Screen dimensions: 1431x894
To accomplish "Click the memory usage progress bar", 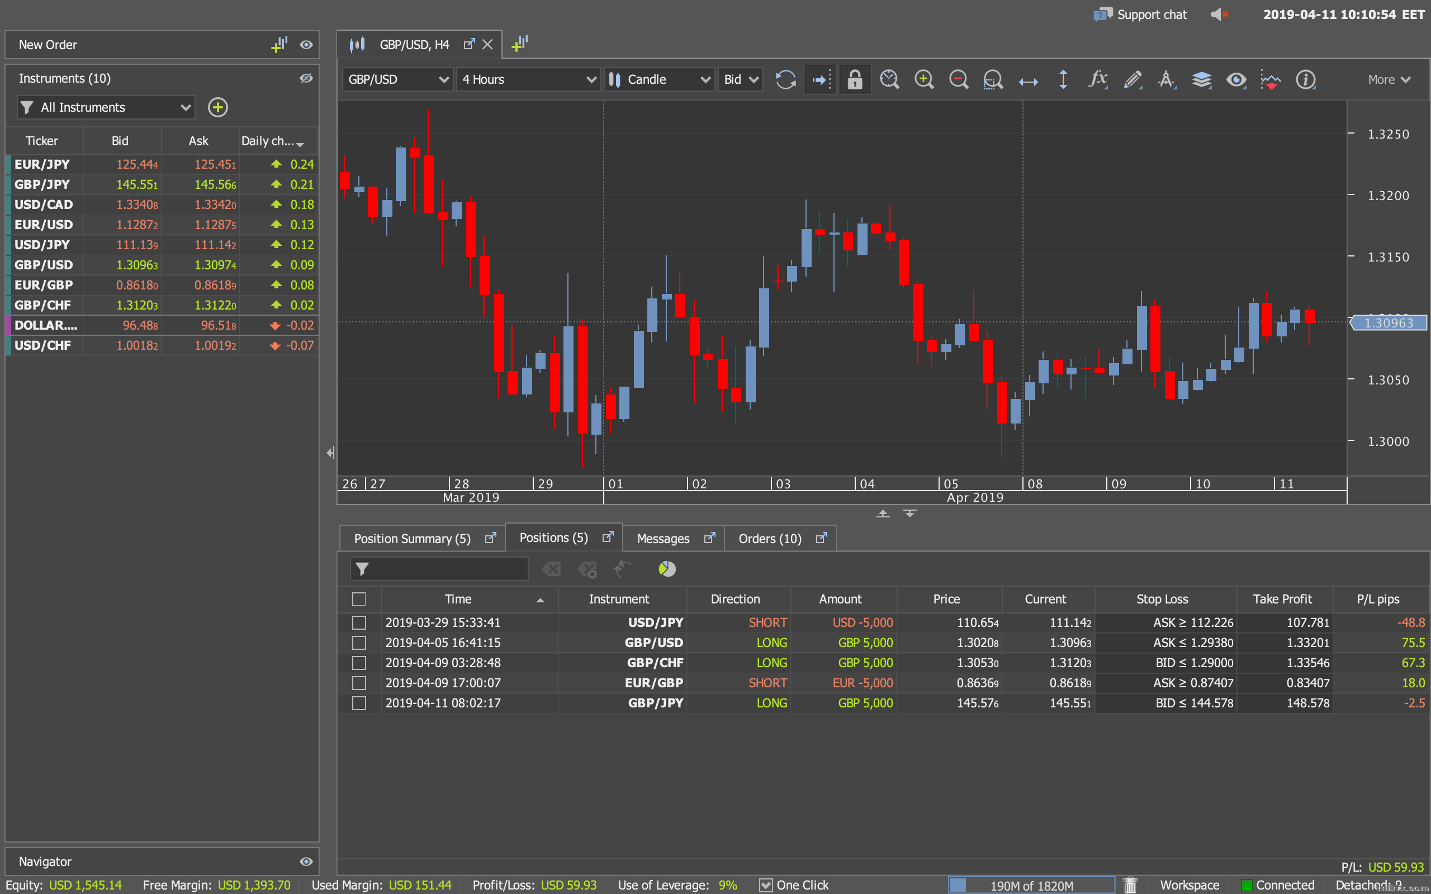I will pyautogui.click(x=1031, y=885).
